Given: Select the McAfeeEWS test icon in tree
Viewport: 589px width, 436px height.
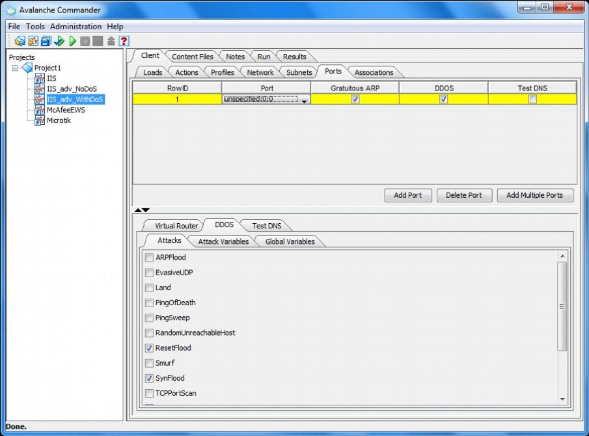Looking at the screenshot, I should (40, 110).
